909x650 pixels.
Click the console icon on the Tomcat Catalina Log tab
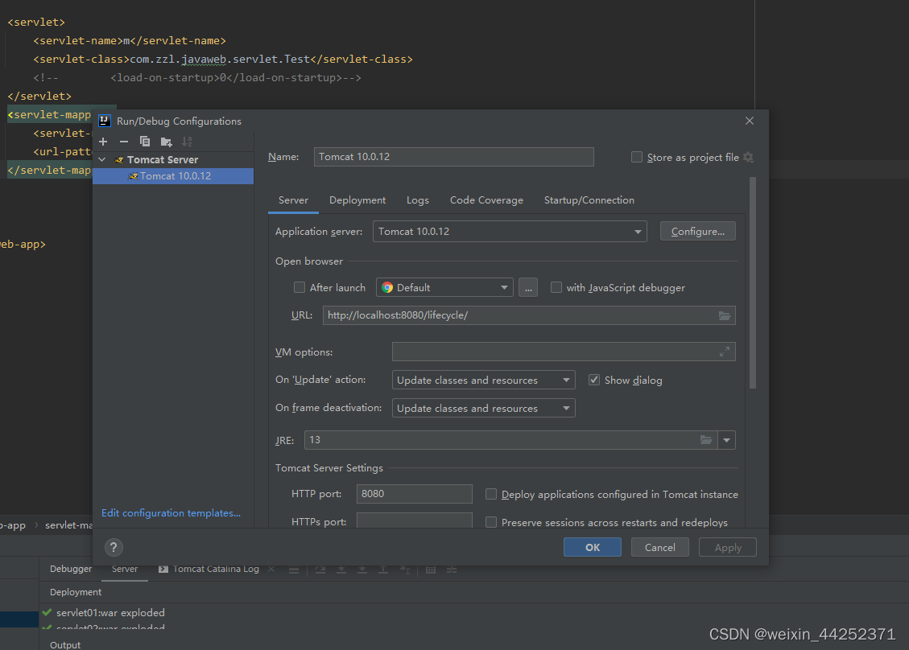(163, 569)
